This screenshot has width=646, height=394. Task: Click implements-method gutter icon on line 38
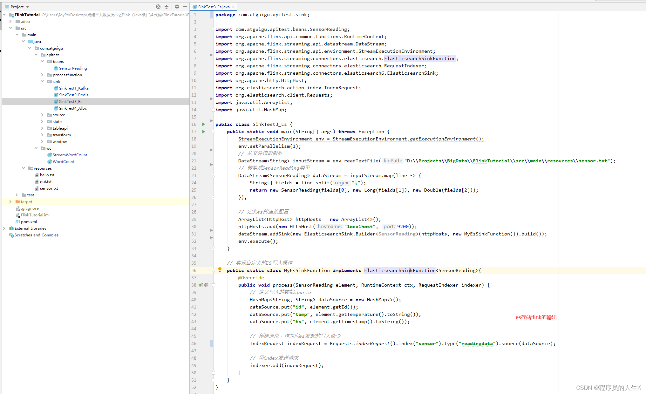pyautogui.click(x=201, y=285)
